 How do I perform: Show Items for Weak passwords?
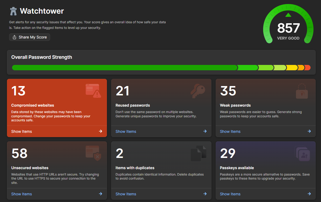click(x=230, y=131)
